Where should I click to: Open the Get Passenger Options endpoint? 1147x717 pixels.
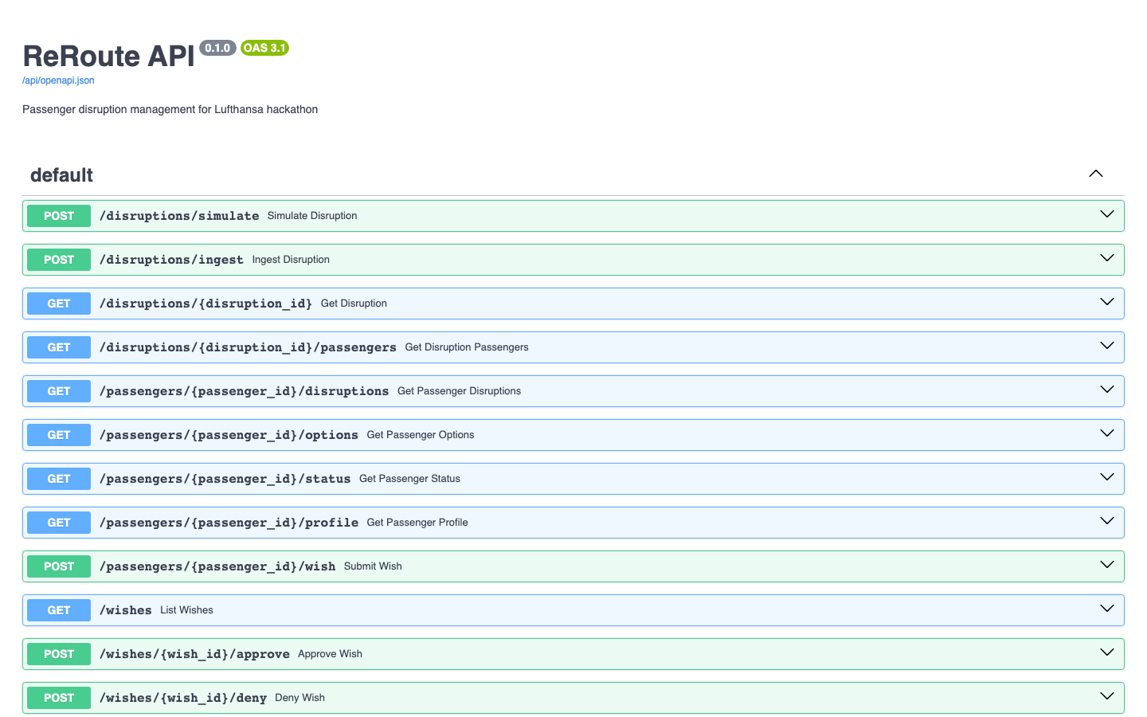click(558, 434)
